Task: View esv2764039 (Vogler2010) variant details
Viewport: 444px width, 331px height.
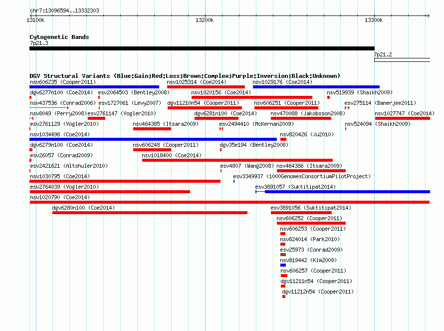Action: click(x=64, y=187)
